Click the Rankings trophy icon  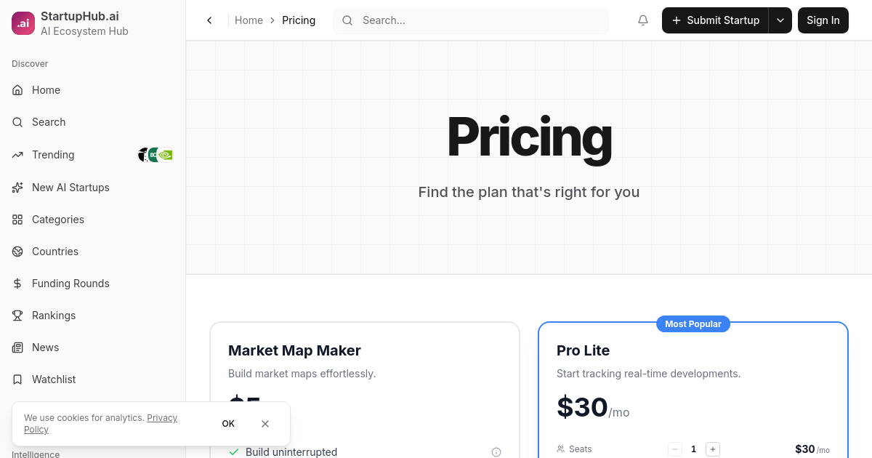click(x=17, y=316)
